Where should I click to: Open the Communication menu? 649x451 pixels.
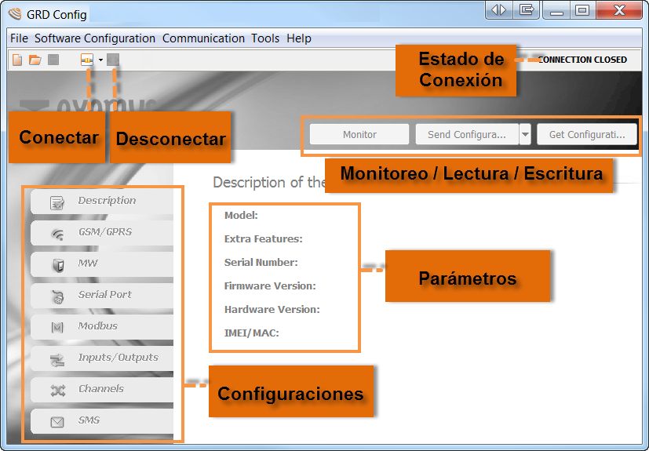(203, 38)
